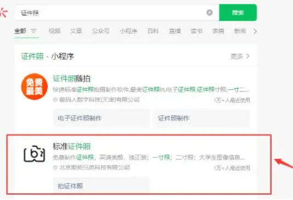293x200 pixels.
Task: Open 更多 mini program results
Action: (x=240, y=56)
